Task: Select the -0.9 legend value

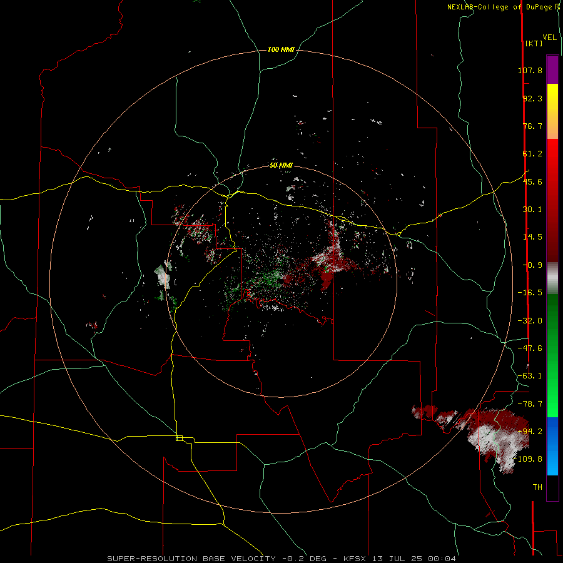Action: coord(532,265)
